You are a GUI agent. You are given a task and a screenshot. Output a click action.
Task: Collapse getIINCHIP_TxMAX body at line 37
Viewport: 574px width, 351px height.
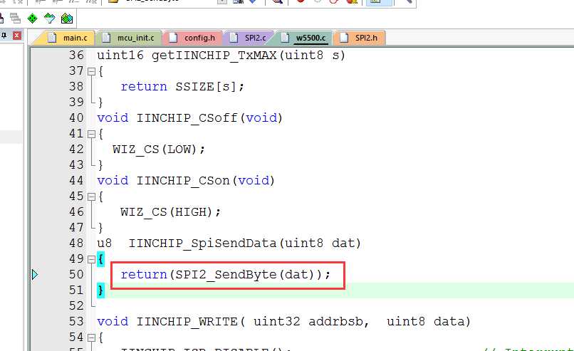tap(91, 71)
